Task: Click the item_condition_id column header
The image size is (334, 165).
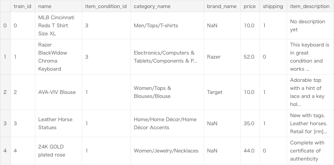Action: pyautogui.click(x=106, y=6)
